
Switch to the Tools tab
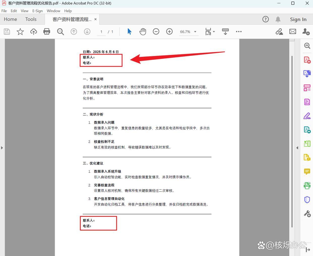[x=31, y=19]
